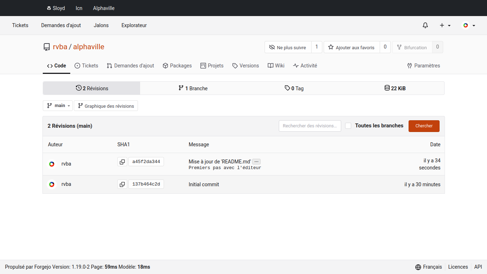Expand the full commit message ellipsis
This screenshot has height=274, width=487.
(256, 162)
